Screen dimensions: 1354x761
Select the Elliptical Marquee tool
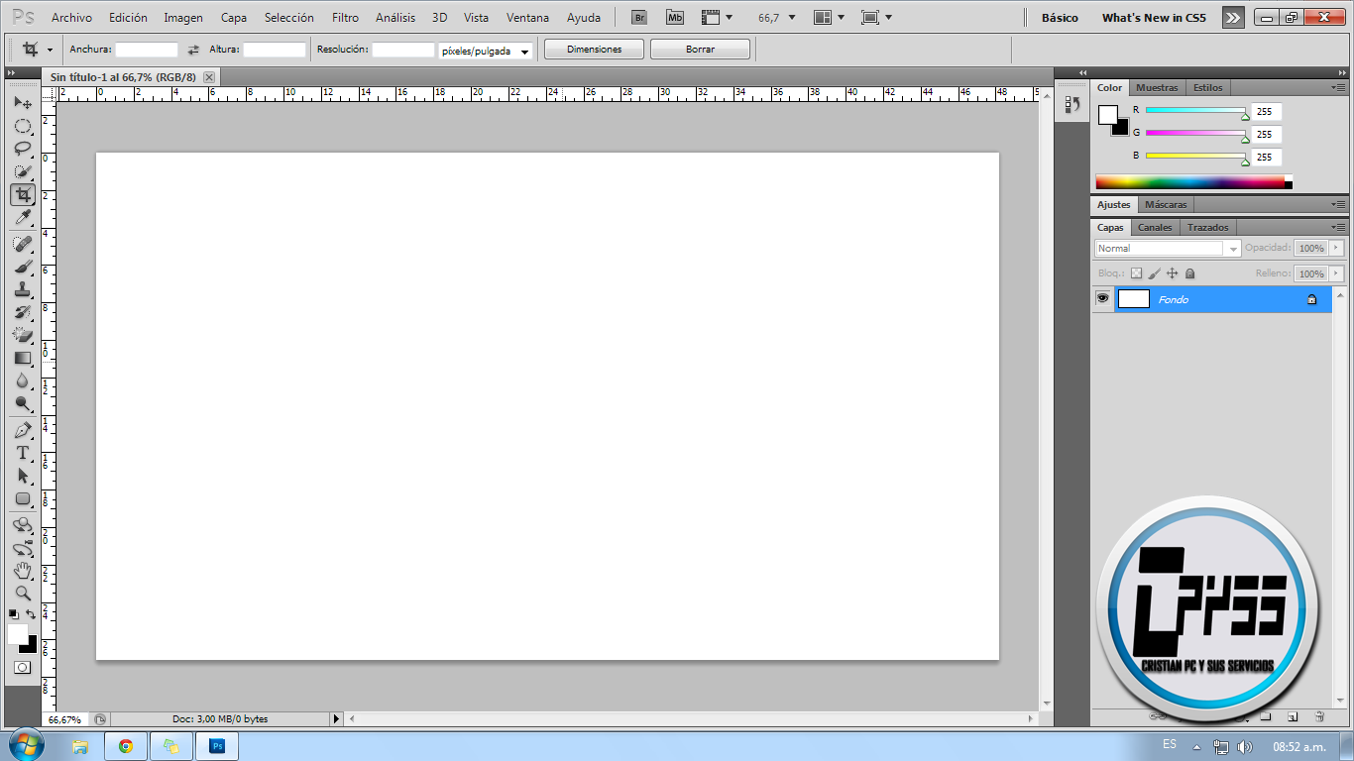[22, 126]
